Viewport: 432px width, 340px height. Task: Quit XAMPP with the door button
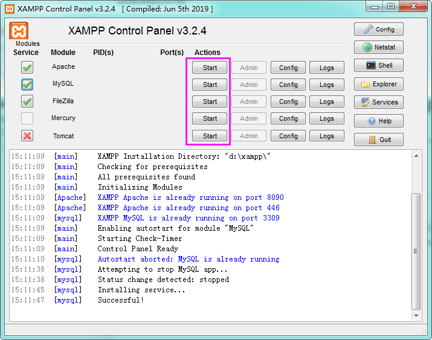tap(379, 140)
